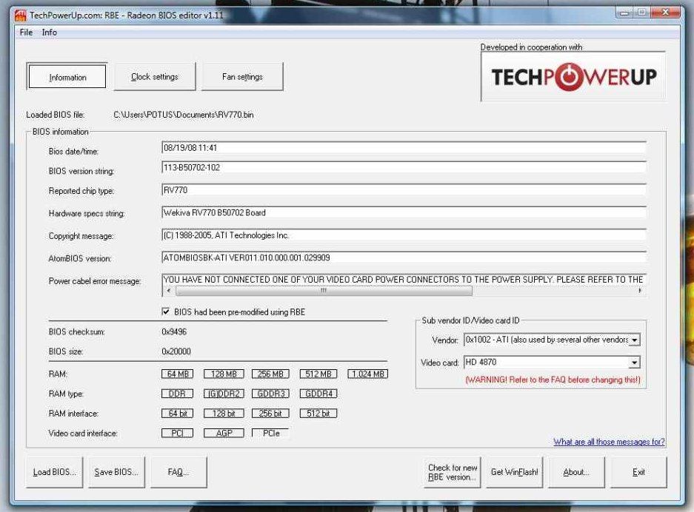Select the 64 bit RAM interface indicator
Screen dimensions: 694x512
(x=178, y=414)
